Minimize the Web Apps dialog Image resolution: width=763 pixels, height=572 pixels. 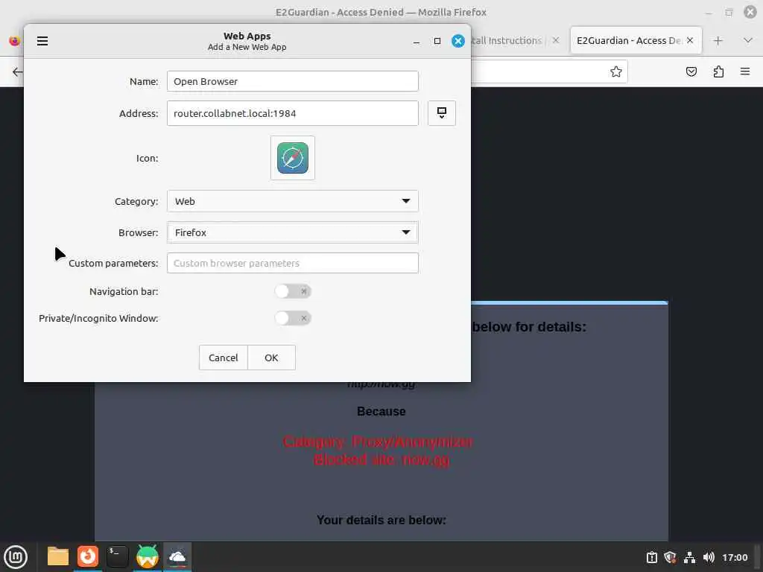click(416, 42)
